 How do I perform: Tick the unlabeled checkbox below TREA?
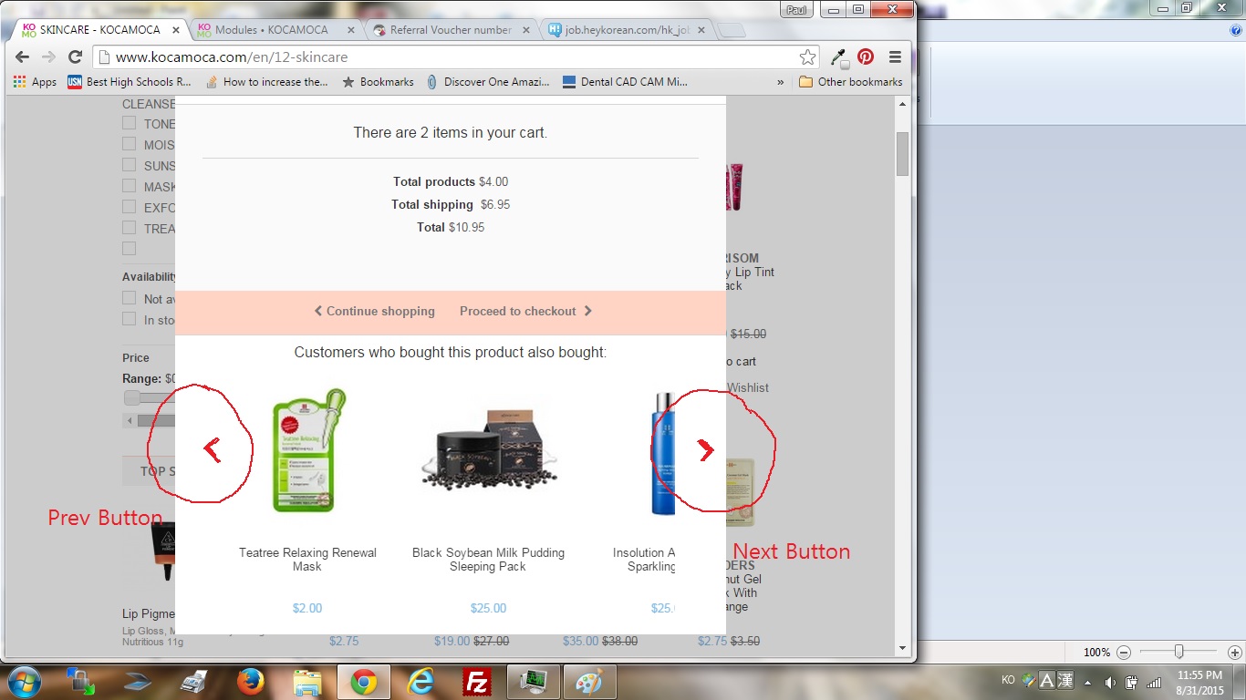[130, 249]
